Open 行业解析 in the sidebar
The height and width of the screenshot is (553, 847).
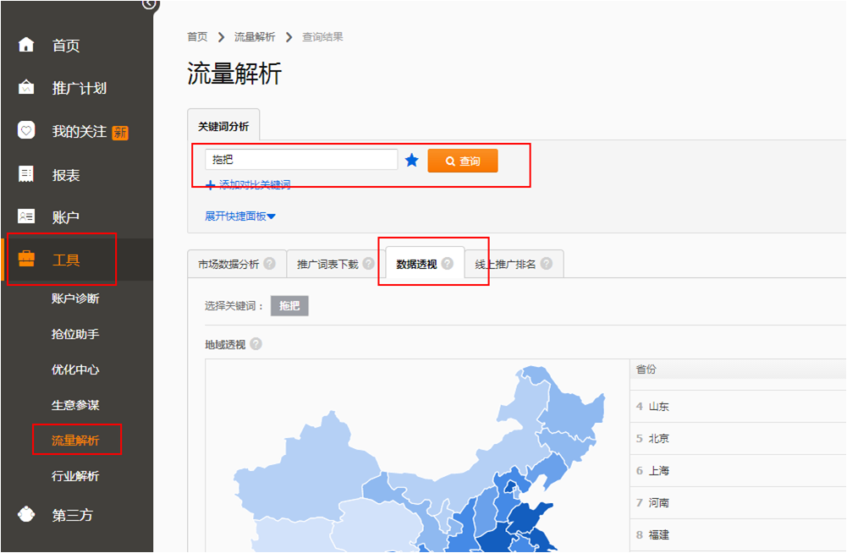click(75, 476)
